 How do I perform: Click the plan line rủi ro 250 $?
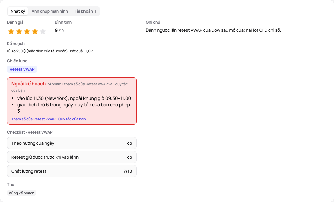pos(50,51)
